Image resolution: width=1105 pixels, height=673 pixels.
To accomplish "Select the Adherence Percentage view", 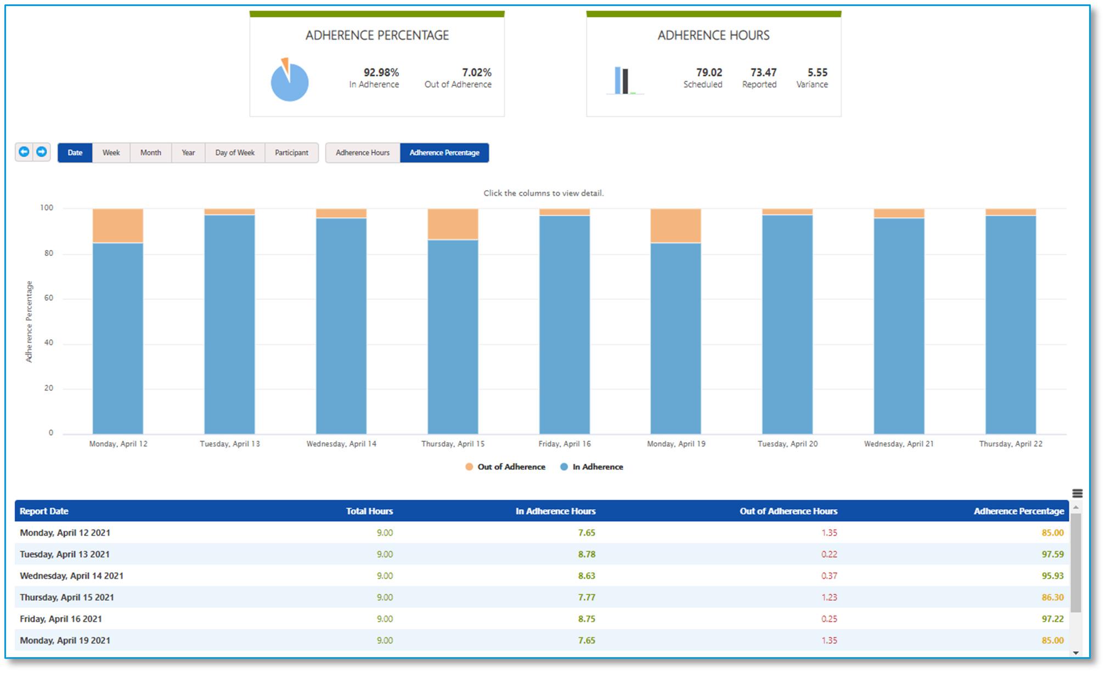I will (x=444, y=153).
